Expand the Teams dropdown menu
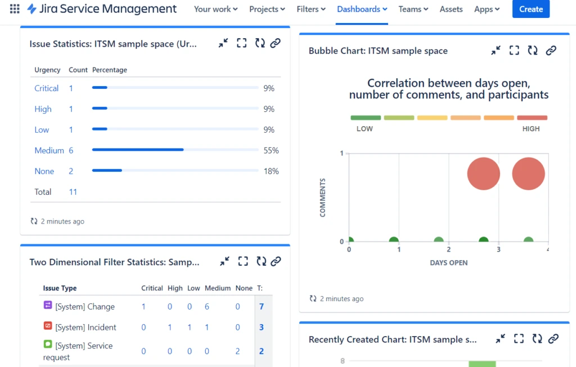The width and height of the screenshot is (576, 367). click(x=413, y=9)
